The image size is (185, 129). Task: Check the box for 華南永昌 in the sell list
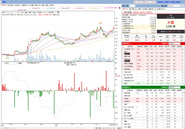(x=123, y=96)
